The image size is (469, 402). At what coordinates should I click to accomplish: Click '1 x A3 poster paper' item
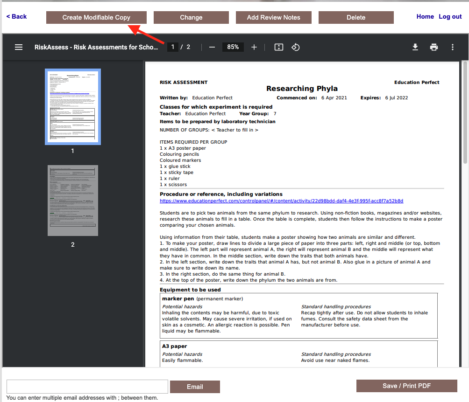click(183, 148)
